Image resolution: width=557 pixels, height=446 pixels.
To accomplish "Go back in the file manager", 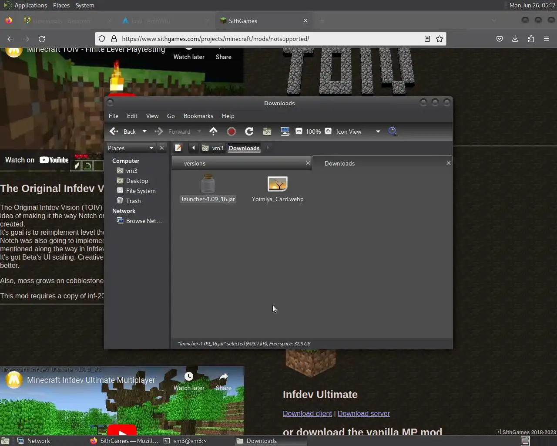I will [x=123, y=132].
